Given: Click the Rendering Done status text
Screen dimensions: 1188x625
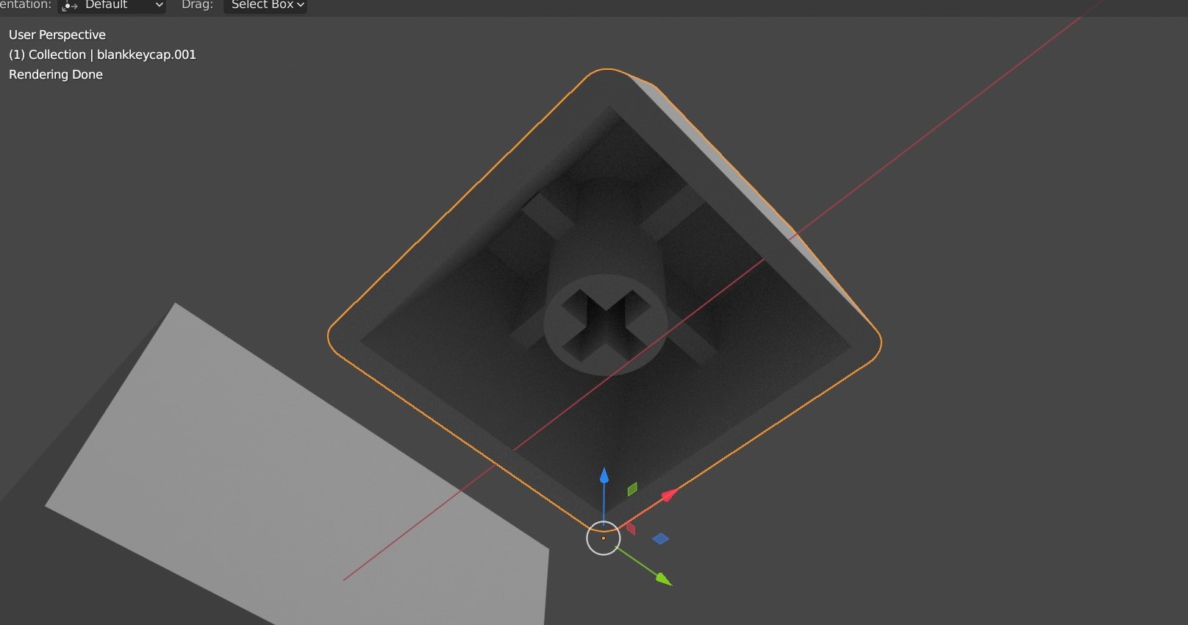Looking at the screenshot, I should 56,74.
